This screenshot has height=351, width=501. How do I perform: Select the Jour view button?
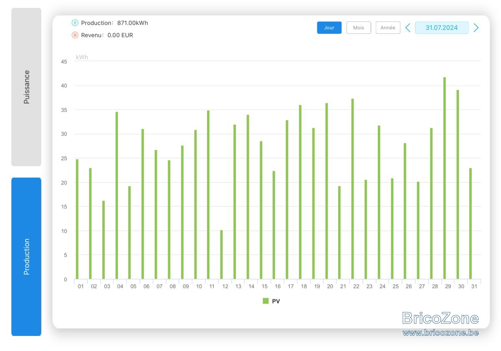click(329, 28)
